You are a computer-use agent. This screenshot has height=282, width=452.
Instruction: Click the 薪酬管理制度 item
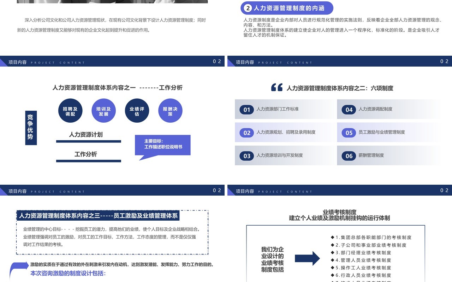371,155
